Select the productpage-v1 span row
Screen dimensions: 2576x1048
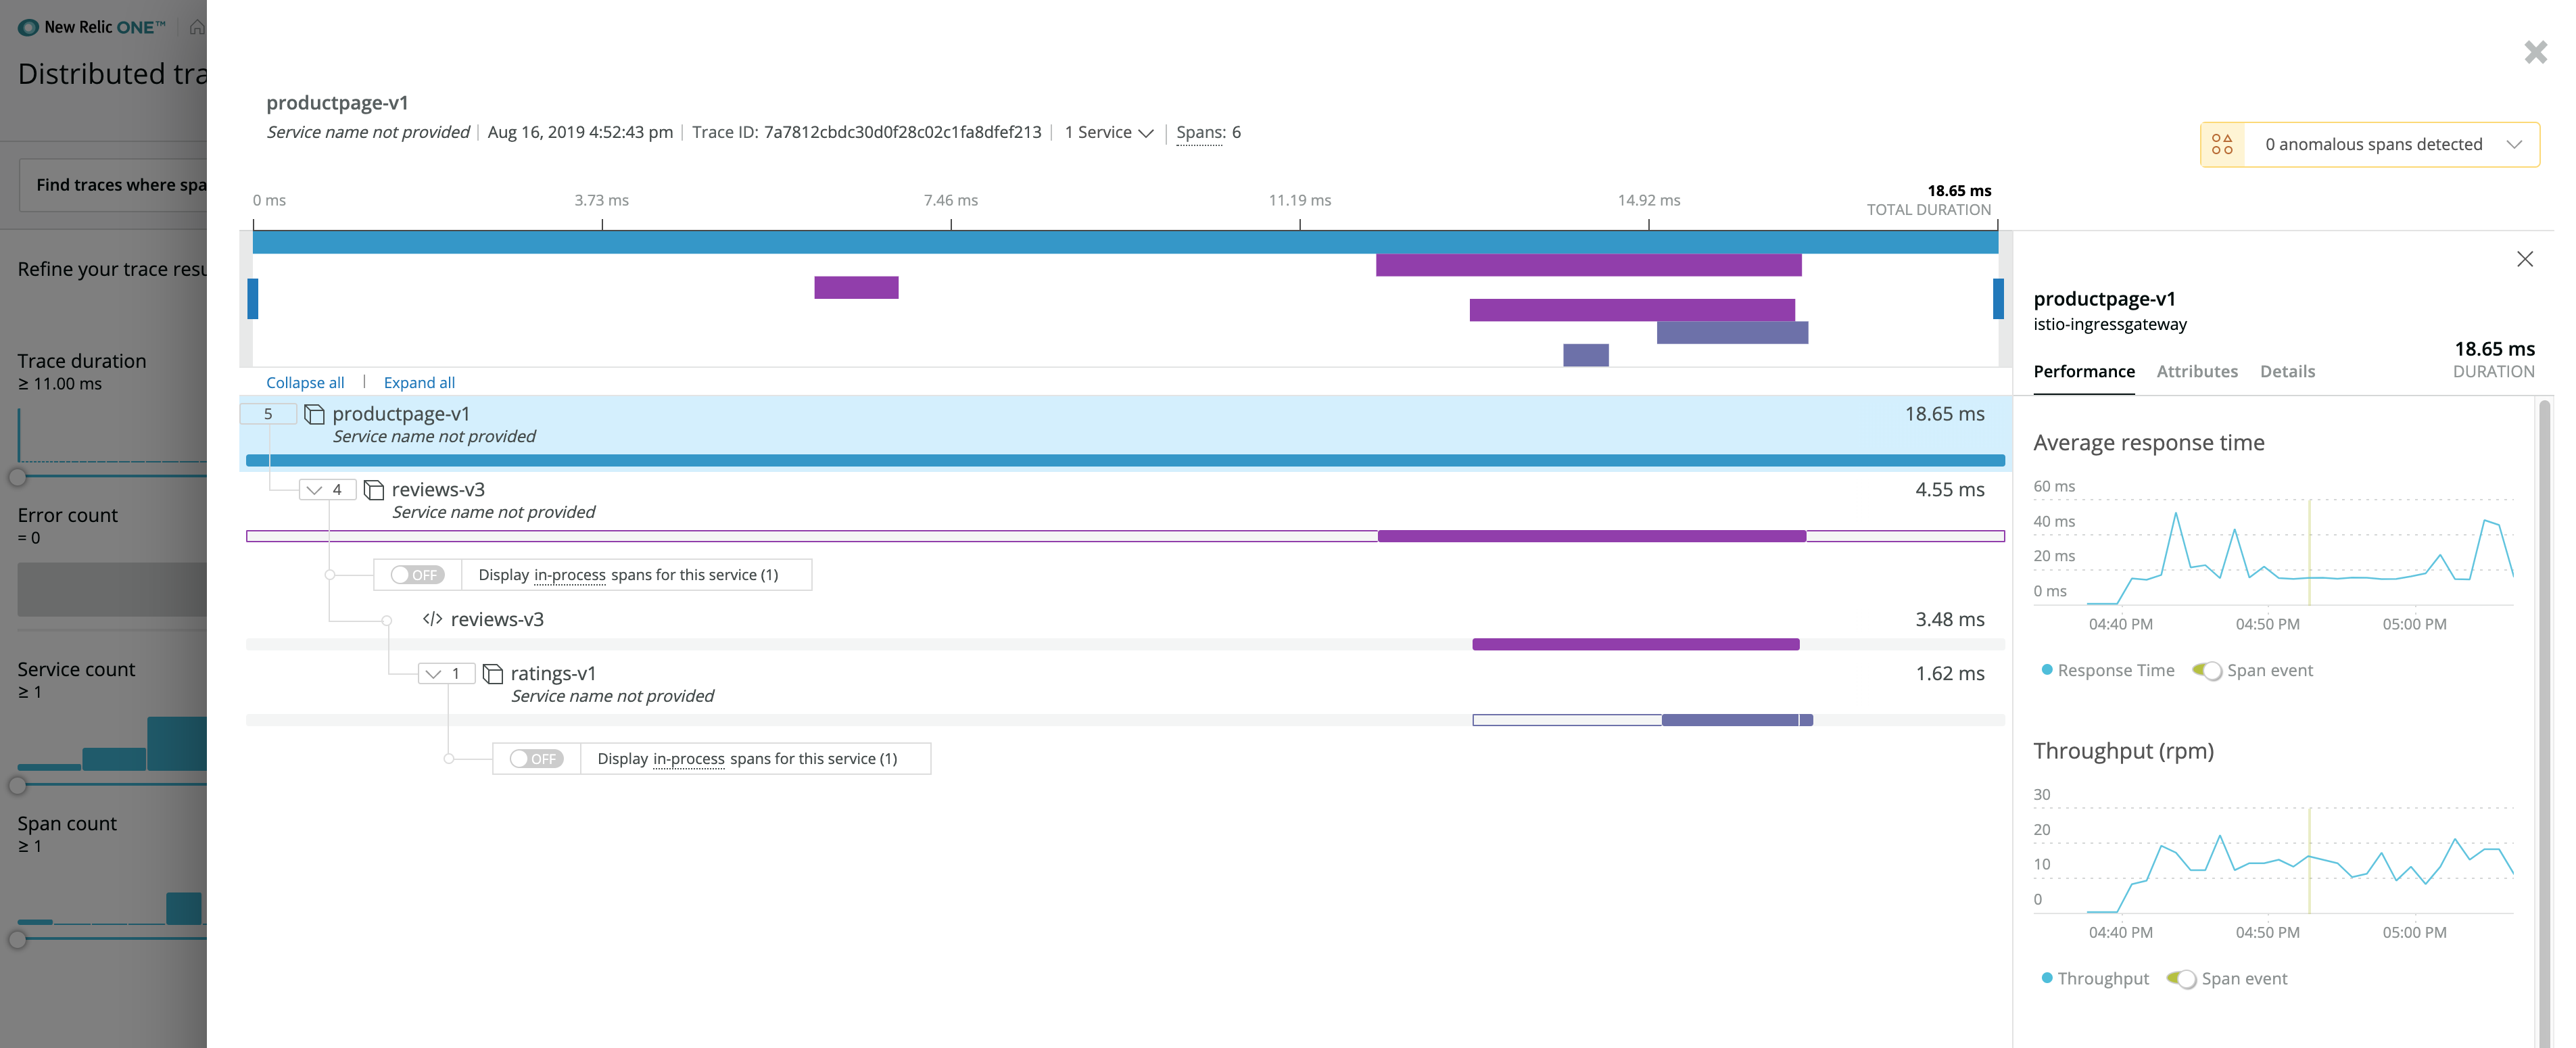(1126, 432)
